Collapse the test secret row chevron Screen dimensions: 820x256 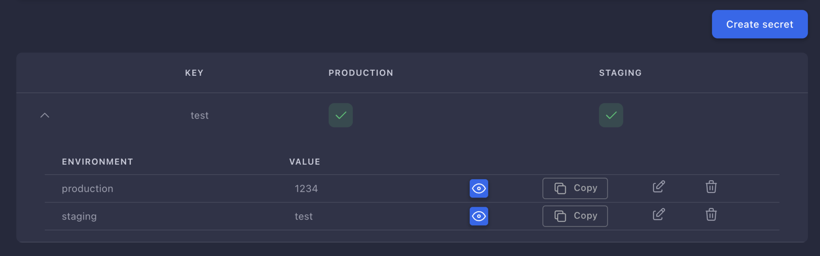45,115
